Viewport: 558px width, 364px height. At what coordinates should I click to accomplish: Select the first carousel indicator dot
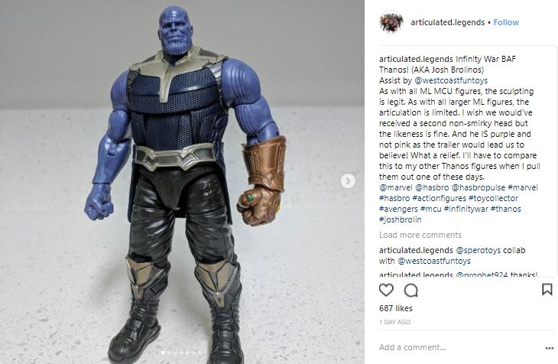pyautogui.click(x=163, y=353)
